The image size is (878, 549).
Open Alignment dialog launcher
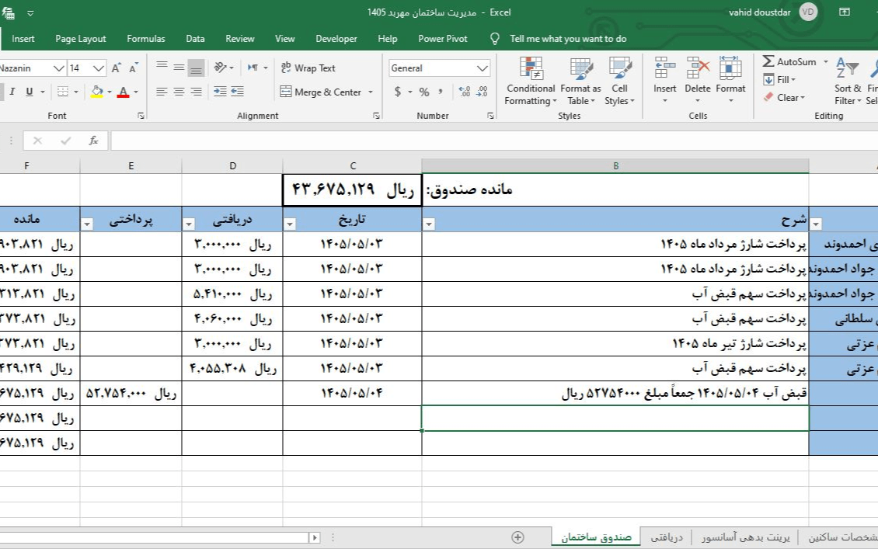[x=376, y=116]
